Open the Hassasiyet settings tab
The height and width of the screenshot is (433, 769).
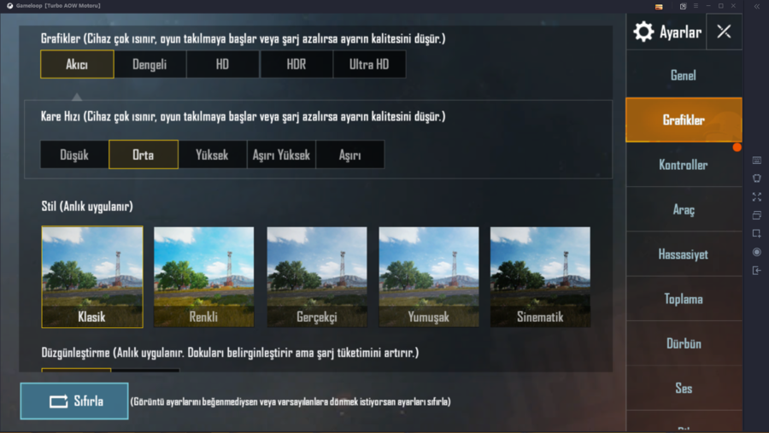(684, 254)
